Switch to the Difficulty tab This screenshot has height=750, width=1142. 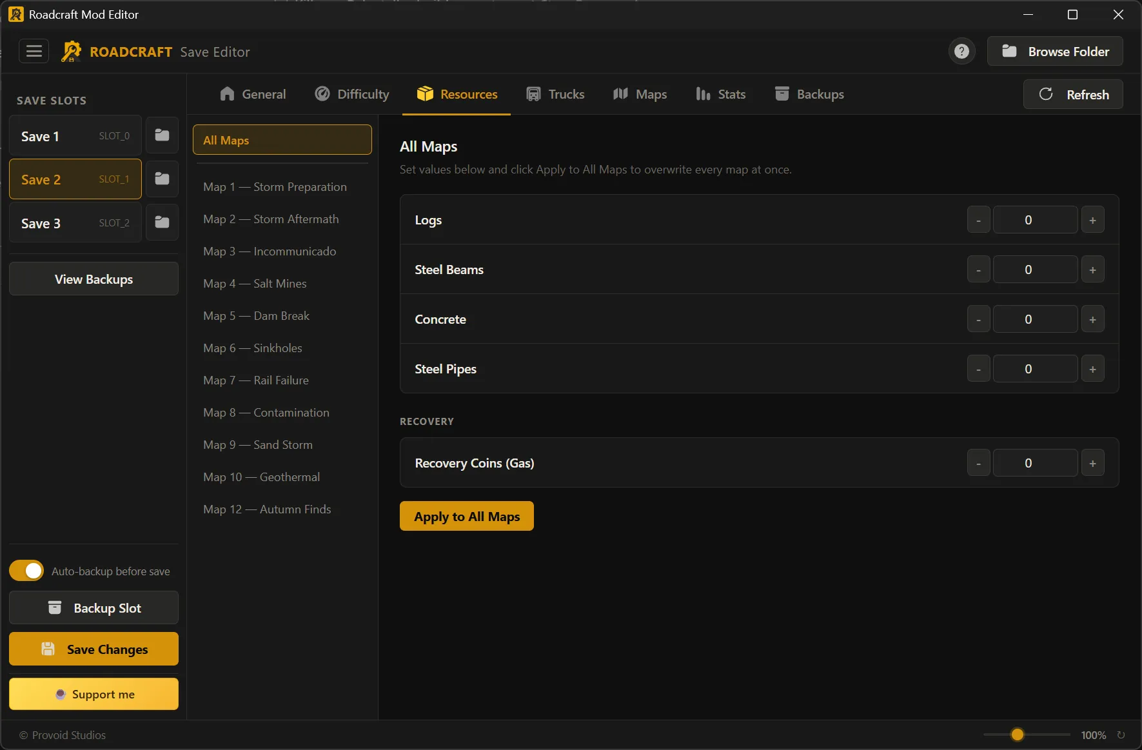[352, 94]
